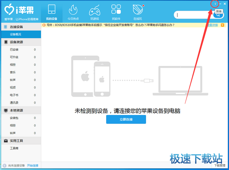Viewport: 229px width, 170px height.
Task: Select the 本地资源 section header
Action: coord(21,110)
